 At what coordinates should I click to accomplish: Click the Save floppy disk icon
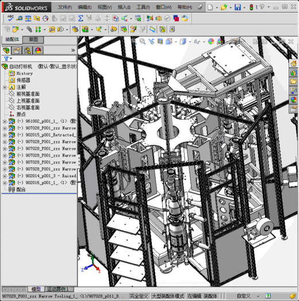pos(237,7)
